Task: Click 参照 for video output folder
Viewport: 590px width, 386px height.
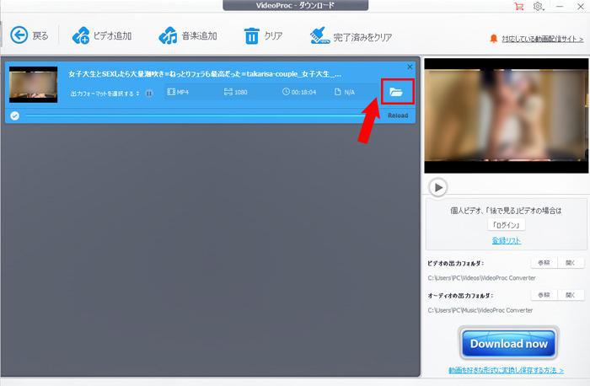Action: [544, 263]
